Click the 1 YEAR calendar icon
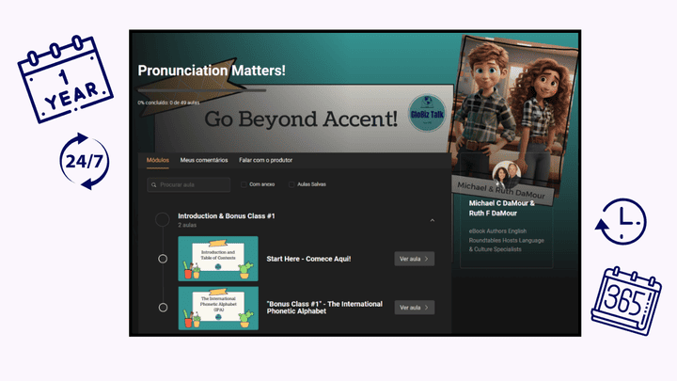Viewport: 677px width, 381px height. point(66,79)
